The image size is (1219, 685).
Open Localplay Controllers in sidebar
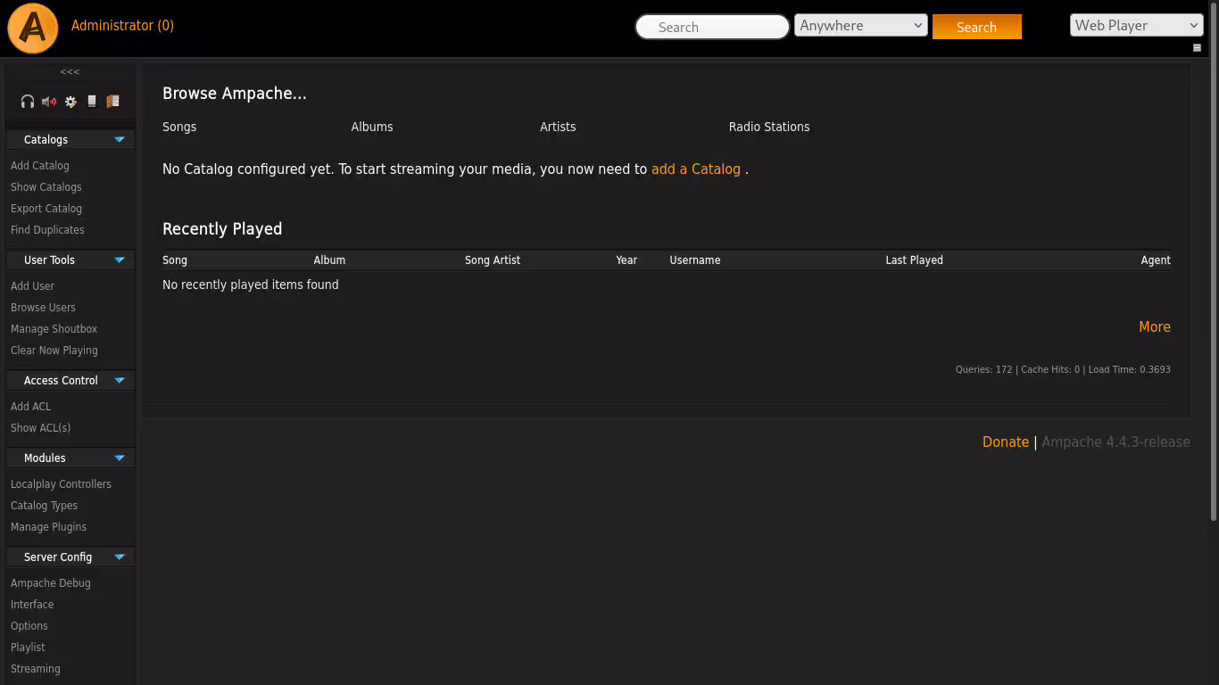pyautogui.click(x=61, y=484)
